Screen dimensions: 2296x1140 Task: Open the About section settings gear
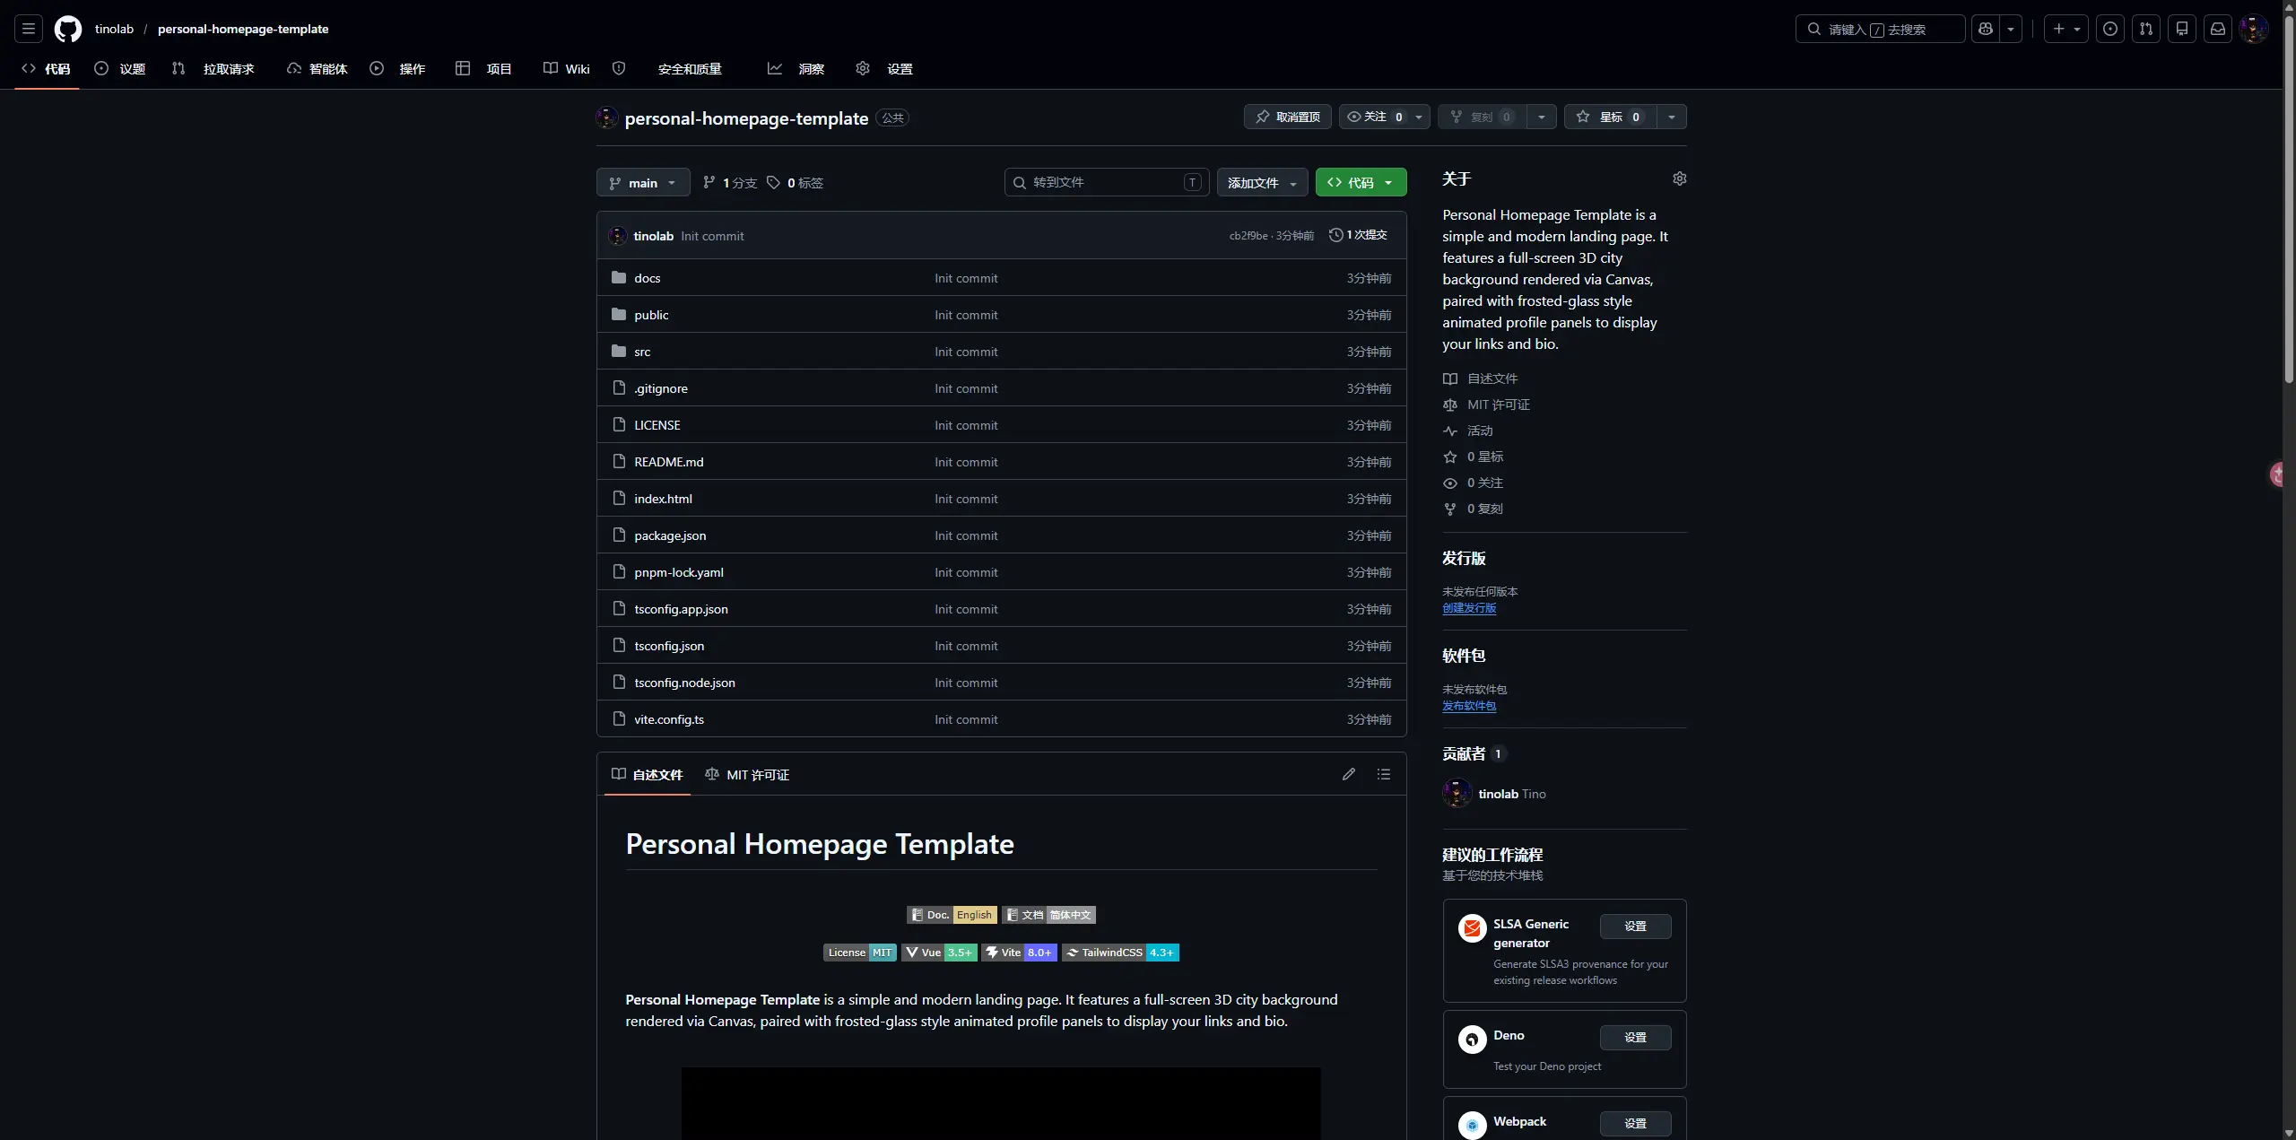[x=1680, y=178]
